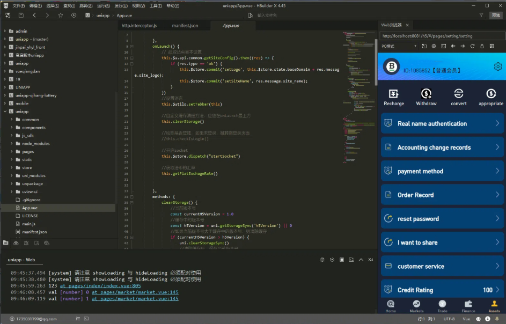Open customer service row
The width and height of the screenshot is (506, 324).
(x=442, y=266)
